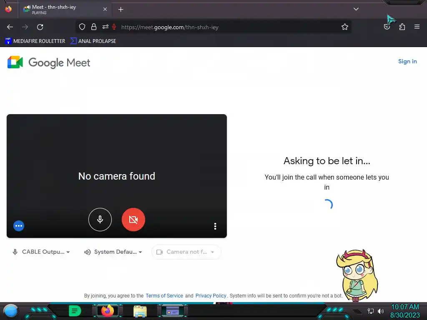Open the Start orb on the taskbar
The width and height of the screenshot is (427, 320).
point(11,311)
